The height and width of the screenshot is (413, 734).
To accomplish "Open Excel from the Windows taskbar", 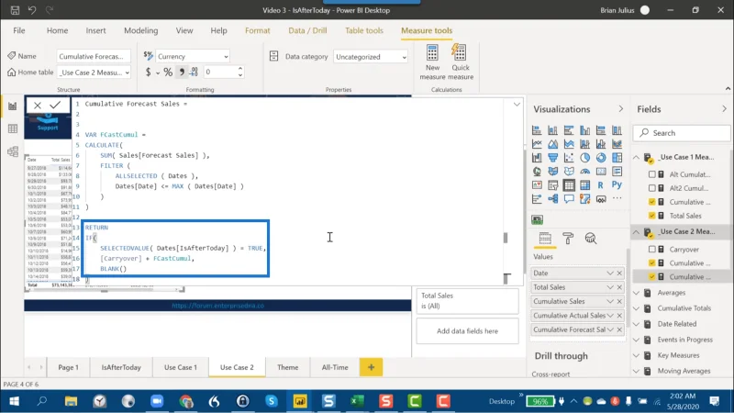I will (x=357, y=401).
